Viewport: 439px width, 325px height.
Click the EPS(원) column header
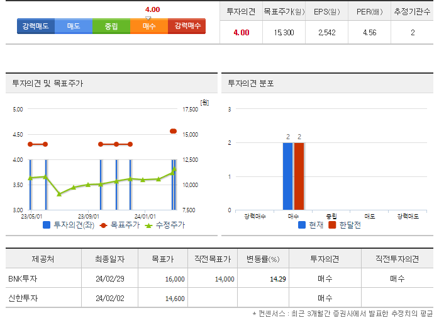tap(326, 11)
